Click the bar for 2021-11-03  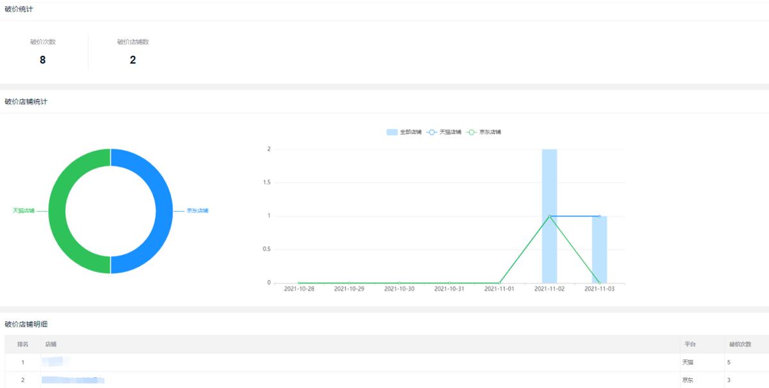click(x=599, y=250)
